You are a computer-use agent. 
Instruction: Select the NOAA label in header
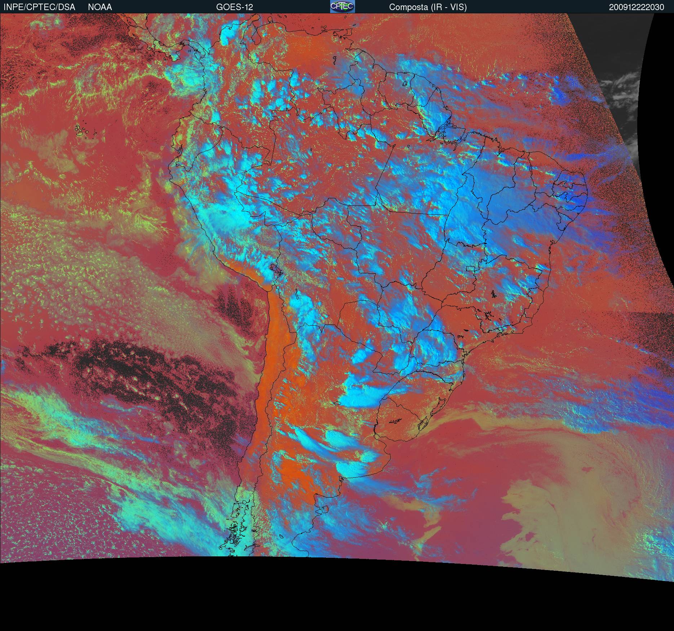pos(100,7)
